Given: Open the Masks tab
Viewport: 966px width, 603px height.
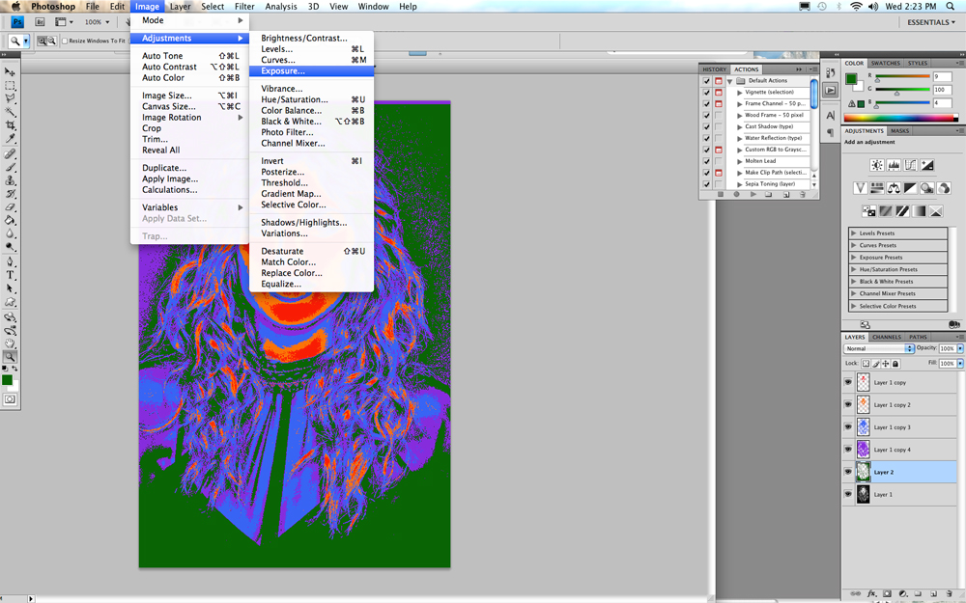Looking at the screenshot, I should tap(899, 131).
